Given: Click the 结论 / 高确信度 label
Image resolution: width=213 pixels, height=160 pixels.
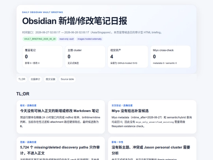Looking at the screenshot, I should click(x=28, y=105).
